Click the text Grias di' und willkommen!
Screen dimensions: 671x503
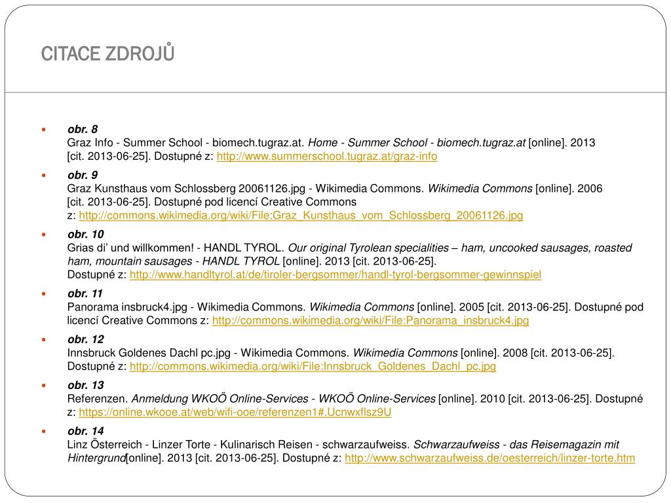[x=130, y=248]
